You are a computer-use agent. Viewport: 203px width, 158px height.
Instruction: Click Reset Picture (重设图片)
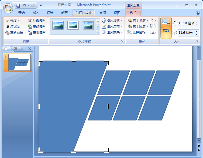37,32
